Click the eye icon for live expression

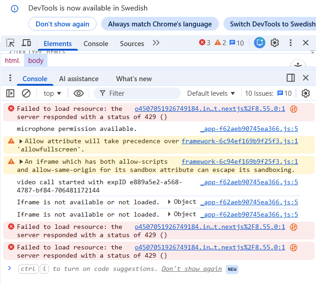(x=78, y=93)
